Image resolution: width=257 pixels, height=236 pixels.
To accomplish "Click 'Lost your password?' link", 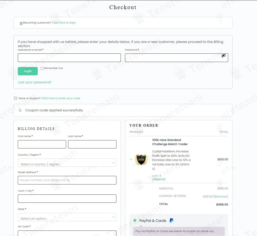I will pos(35,82).
